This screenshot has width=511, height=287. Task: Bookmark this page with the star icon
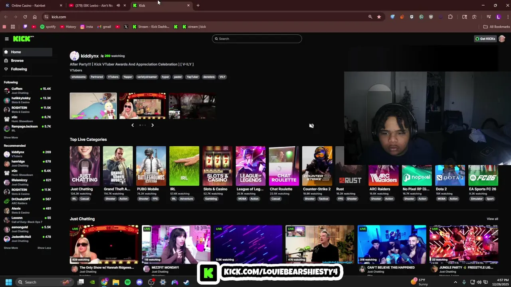379,17
